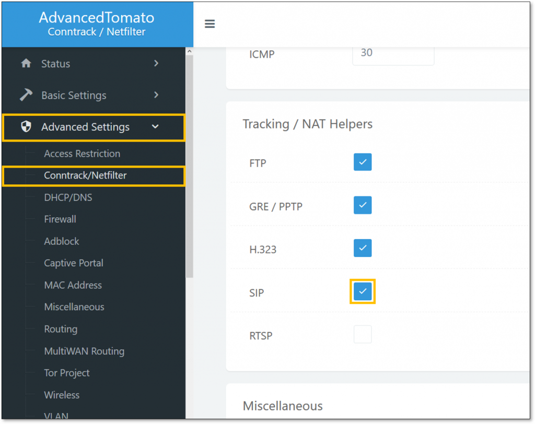Click the Basic Settings hammer icon
The width and height of the screenshot is (535, 424).
coord(26,95)
